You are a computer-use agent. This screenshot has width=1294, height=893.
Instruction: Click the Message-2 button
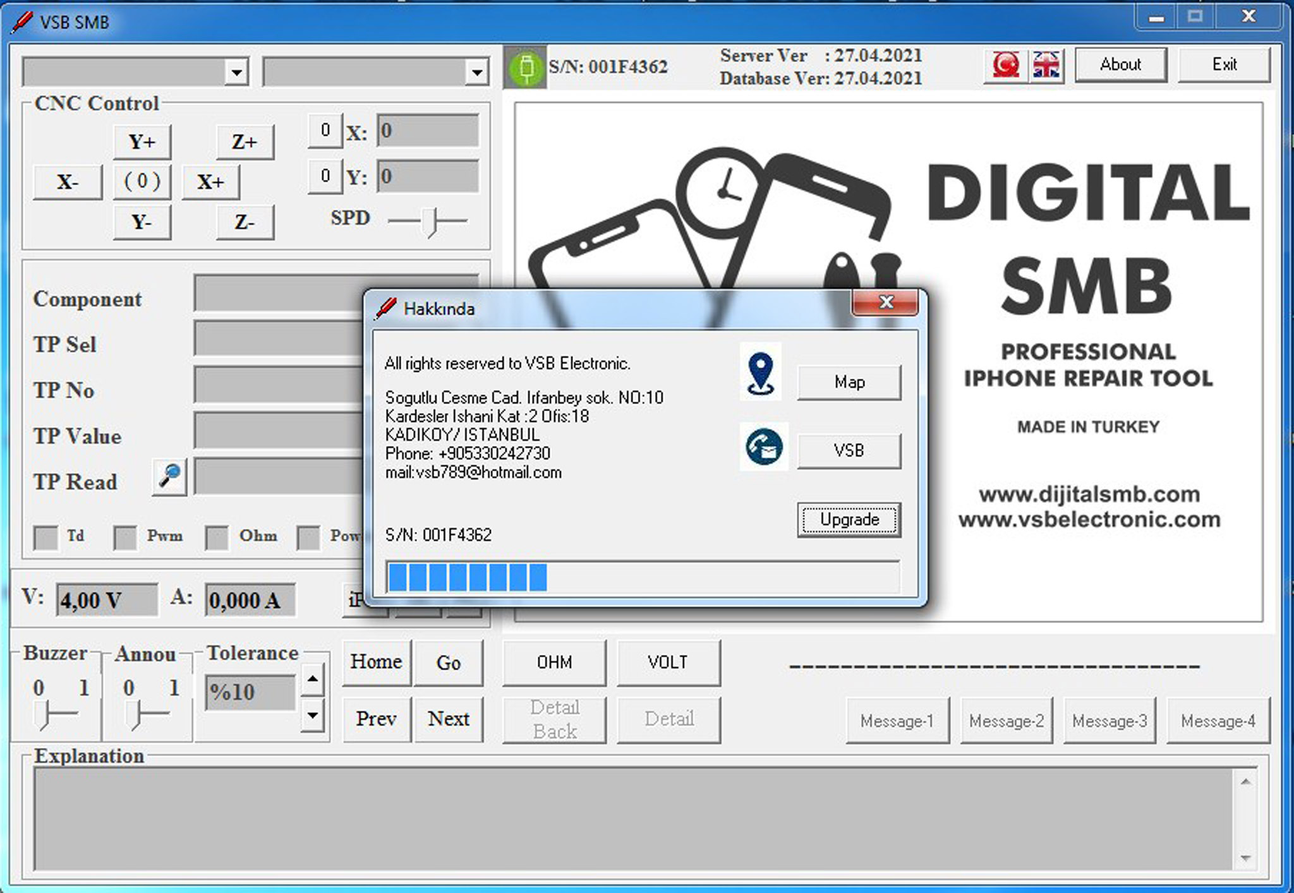[x=1007, y=721]
